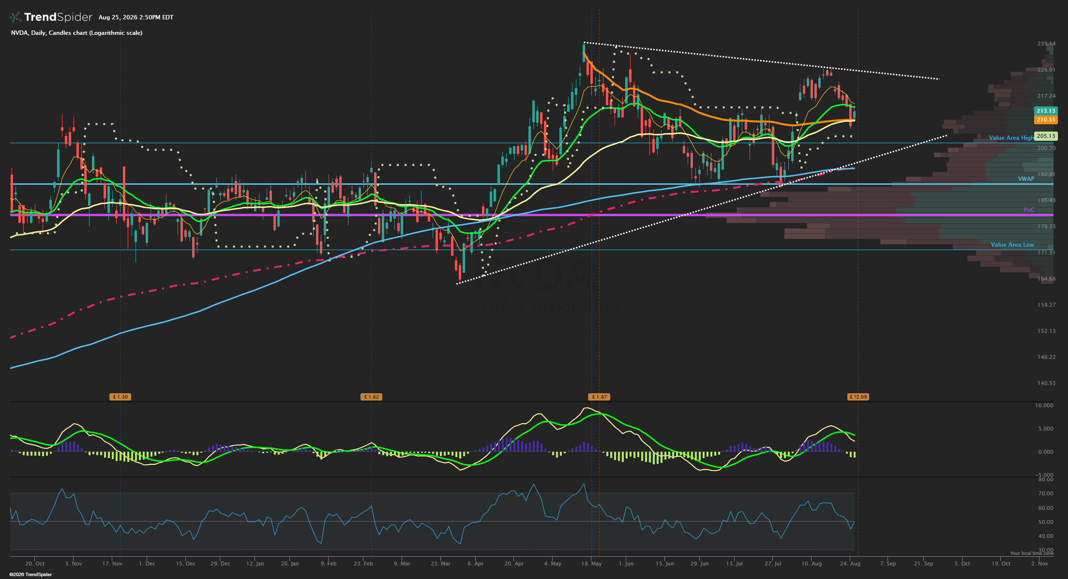Click the E 1.30 earnings marker
This screenshot has height=579, width=1068.
point(120,397)
